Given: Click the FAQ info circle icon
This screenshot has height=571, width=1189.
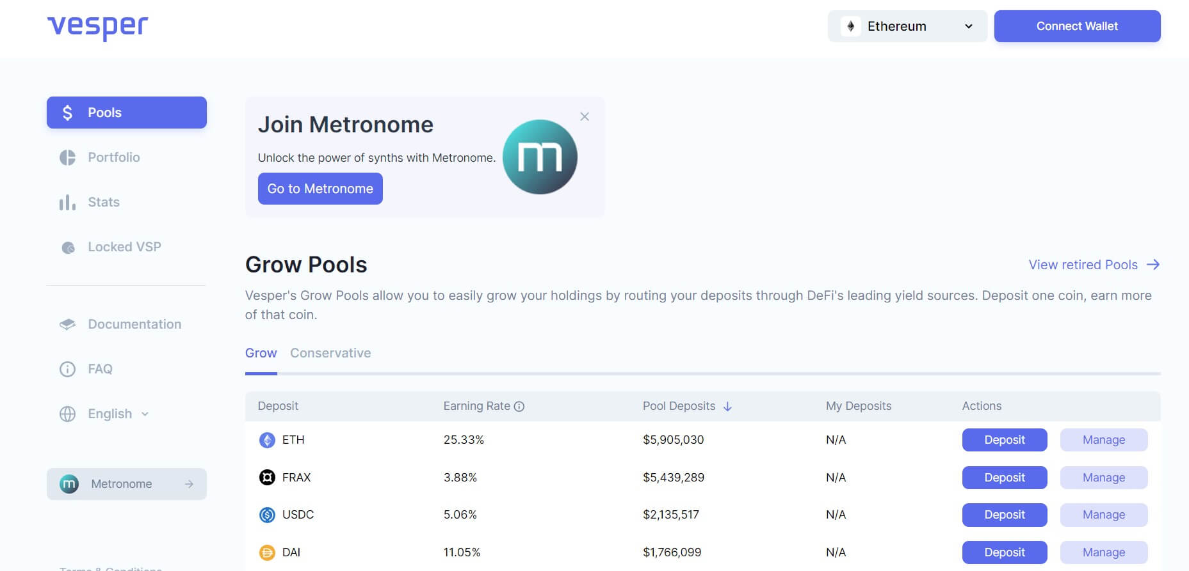Looking at the screenshot, I should point(67,369).
